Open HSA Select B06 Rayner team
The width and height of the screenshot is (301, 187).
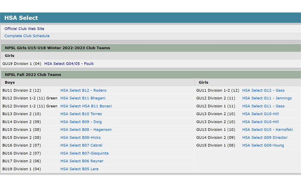click(x=82, y=161)
